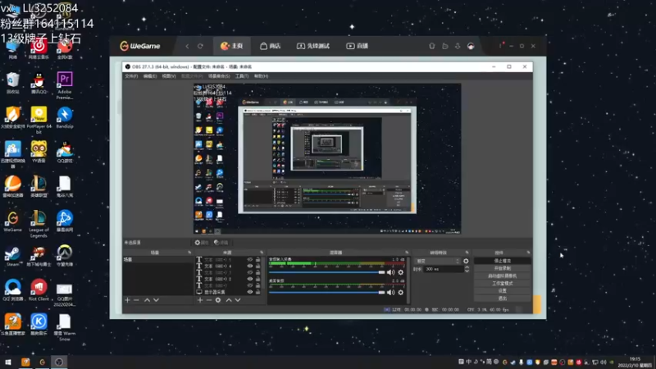This screenshot has height=369, width=656.
Task: Open the OBS Edit menu
Action: (x=150, y=76)
